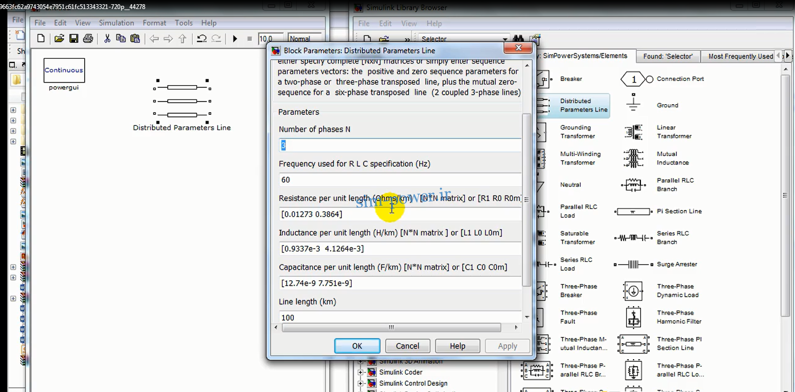Close the Block Parameters dialog
This screenshot has height=392, width=795.
click(518, 48)
